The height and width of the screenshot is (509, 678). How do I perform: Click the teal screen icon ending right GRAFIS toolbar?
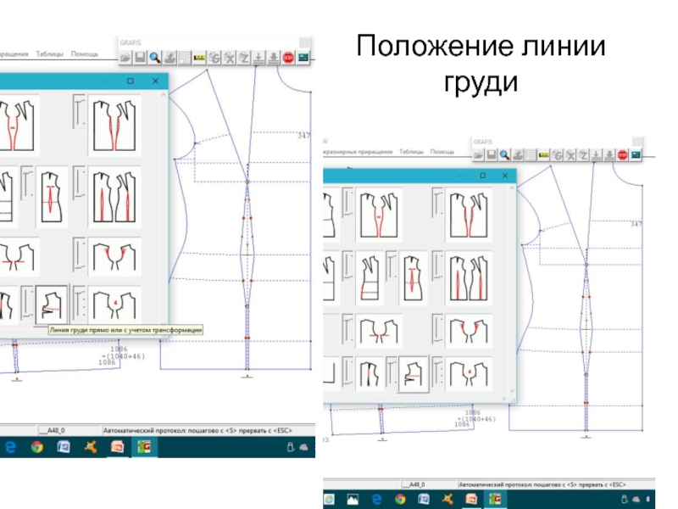pyautogui.click(x=636, y=155)
